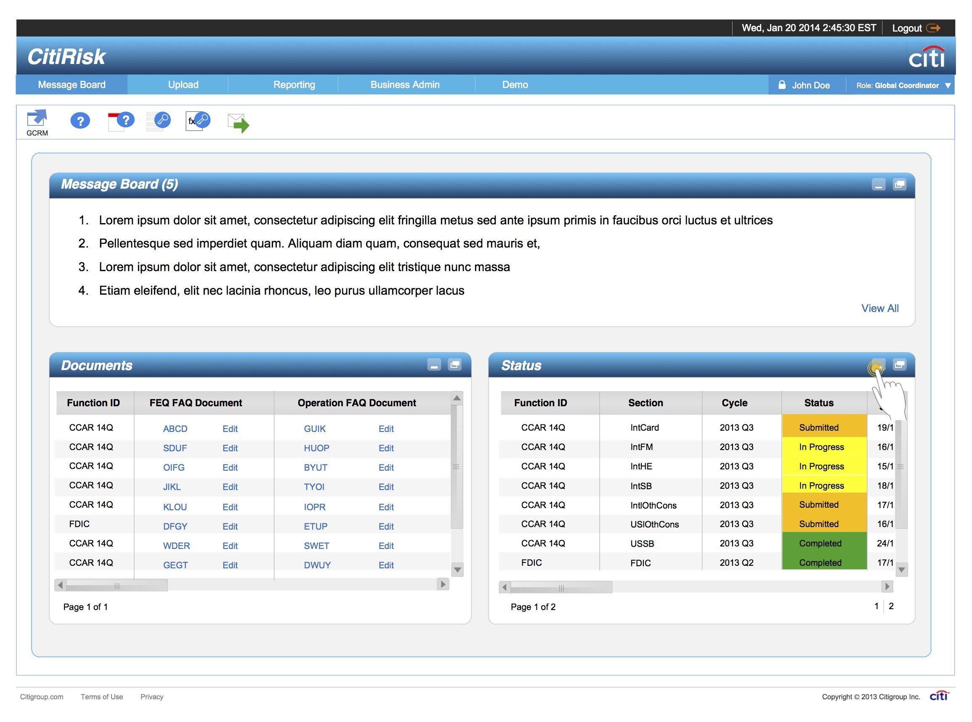Image resolution: width=972 pixels, height=722 pixels.
Task: Click the Section column header
Action: 645,402
